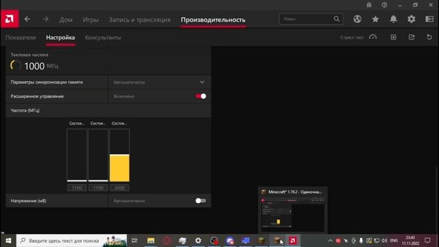Viewport: 439px width, 247px height.
Task: Disable Расширенное управление toggle
Action: [201, 96]
